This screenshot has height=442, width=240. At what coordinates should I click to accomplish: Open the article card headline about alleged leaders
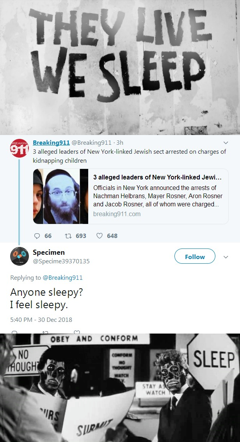(x=157, y=178)
